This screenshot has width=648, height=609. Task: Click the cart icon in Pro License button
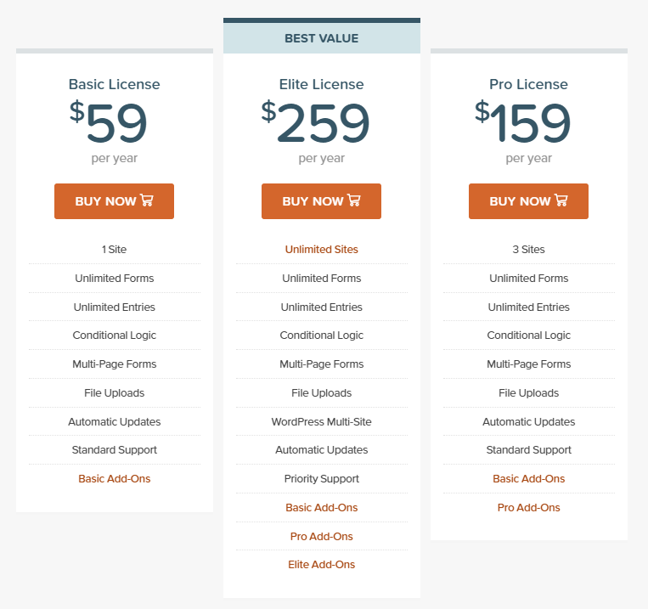pos(561,200)
